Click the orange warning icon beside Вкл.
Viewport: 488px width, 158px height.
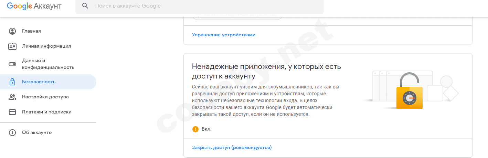[x=195, y=129]
